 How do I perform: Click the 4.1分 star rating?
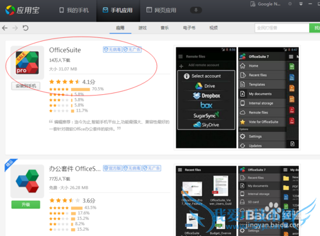[72, 81]
